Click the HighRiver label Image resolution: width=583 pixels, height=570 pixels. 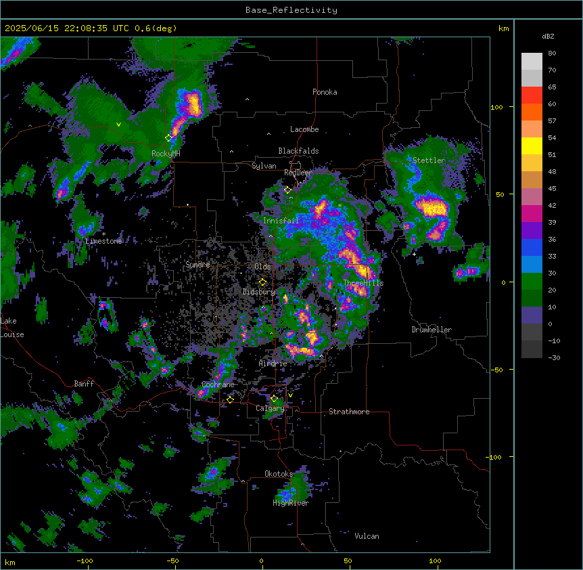click(291, 503)
